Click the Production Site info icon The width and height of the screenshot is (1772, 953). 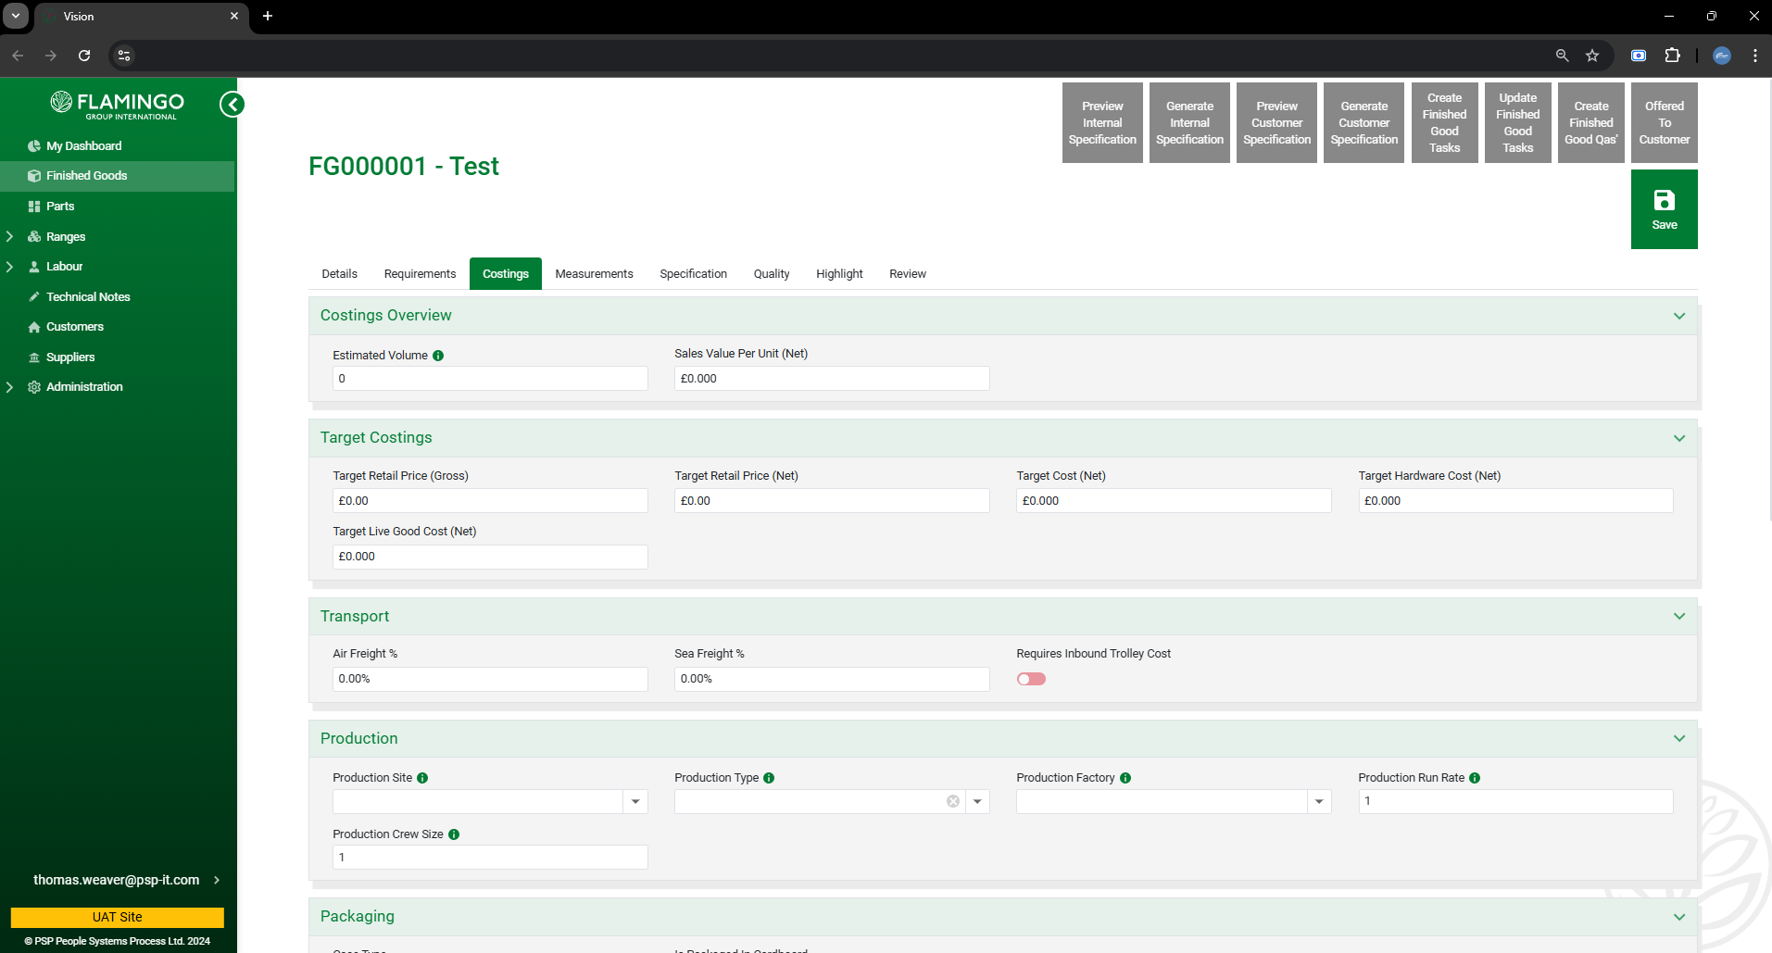point(422,778)
